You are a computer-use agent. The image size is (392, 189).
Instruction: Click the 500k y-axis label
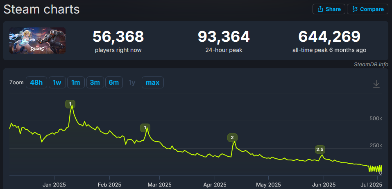(x=376, y=118)
